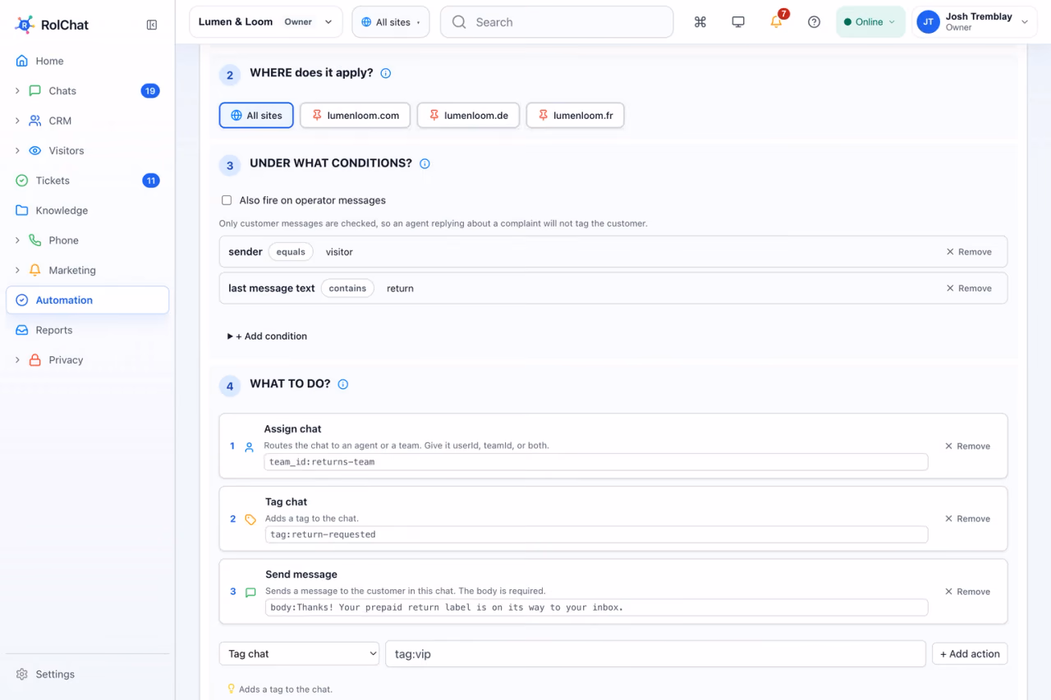Click the Send message speech bubble icon

coord(250,592)
